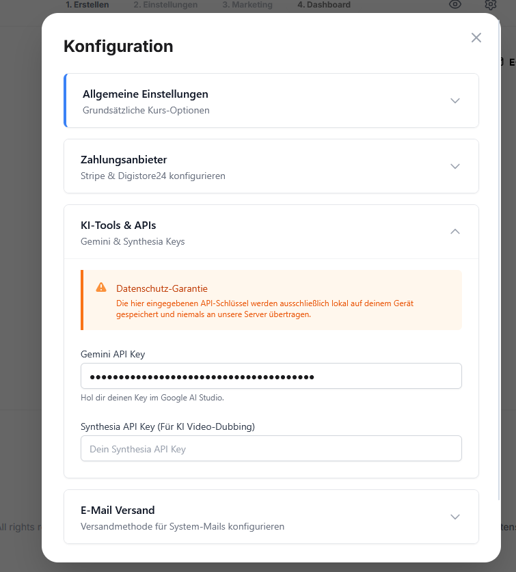Close the Konfiguration dialog with X
Viewport: 516px width, 572px height.
(x=476, y=38)
